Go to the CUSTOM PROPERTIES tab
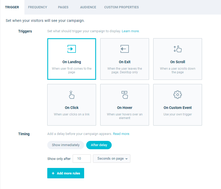 click(122, 7)
